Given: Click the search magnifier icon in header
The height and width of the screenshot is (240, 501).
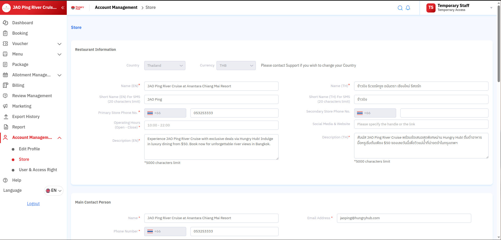Looking at the screenshot, I should [x=400, y=8].
